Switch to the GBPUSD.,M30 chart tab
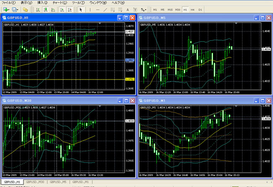273x187 pixels. click(x=35, y=182)
